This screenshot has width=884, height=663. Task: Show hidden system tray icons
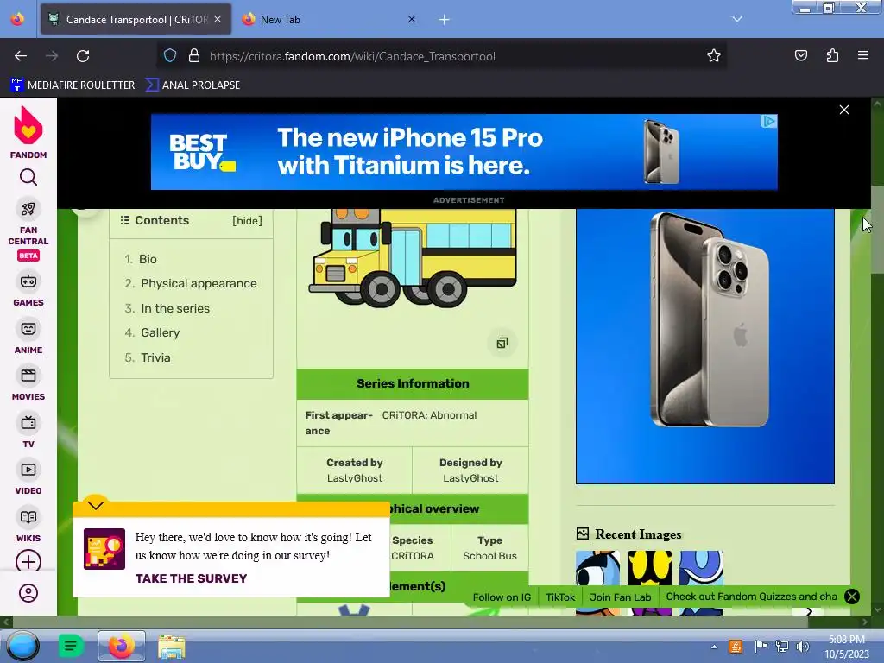[714, 647]
